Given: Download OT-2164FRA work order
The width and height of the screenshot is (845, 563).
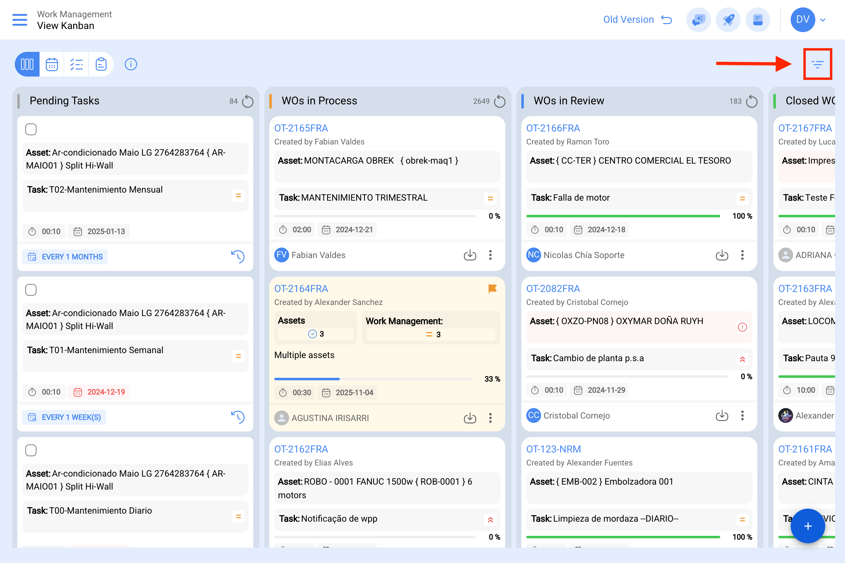Looking at the screenshot, I should point(470,418).
